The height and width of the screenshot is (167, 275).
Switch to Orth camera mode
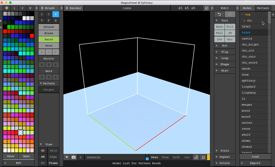176,157
